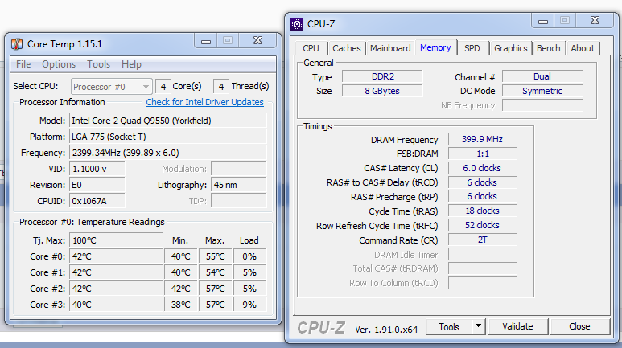Click Core #3 load value 9%
622x348 pixels.
[x=249, y=305]
